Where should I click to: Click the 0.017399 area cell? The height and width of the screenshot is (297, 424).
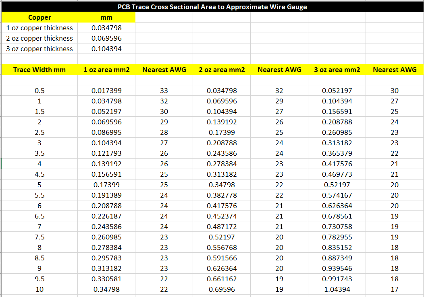click(106, 91)
